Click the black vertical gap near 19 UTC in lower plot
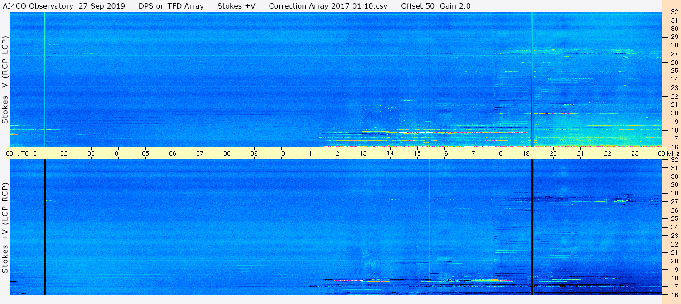 (532, 227)
